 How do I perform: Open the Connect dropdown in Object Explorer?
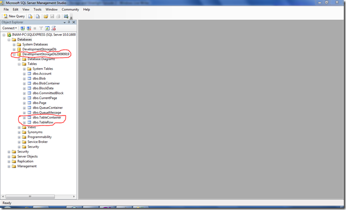(10, 28)
